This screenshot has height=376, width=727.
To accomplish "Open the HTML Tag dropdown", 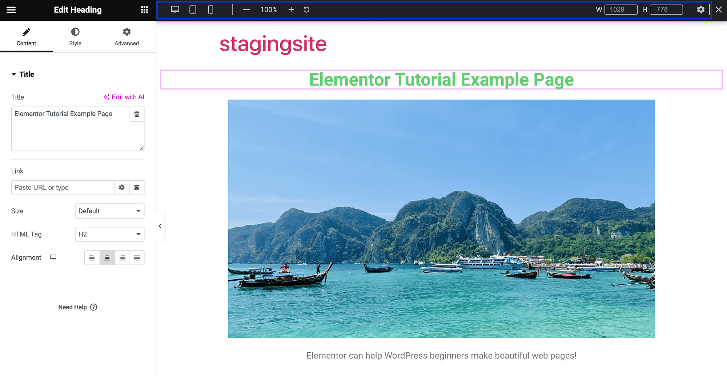I will click(x=110, y=234).
